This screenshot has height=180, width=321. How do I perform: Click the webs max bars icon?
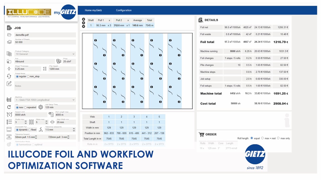(31, 122)
